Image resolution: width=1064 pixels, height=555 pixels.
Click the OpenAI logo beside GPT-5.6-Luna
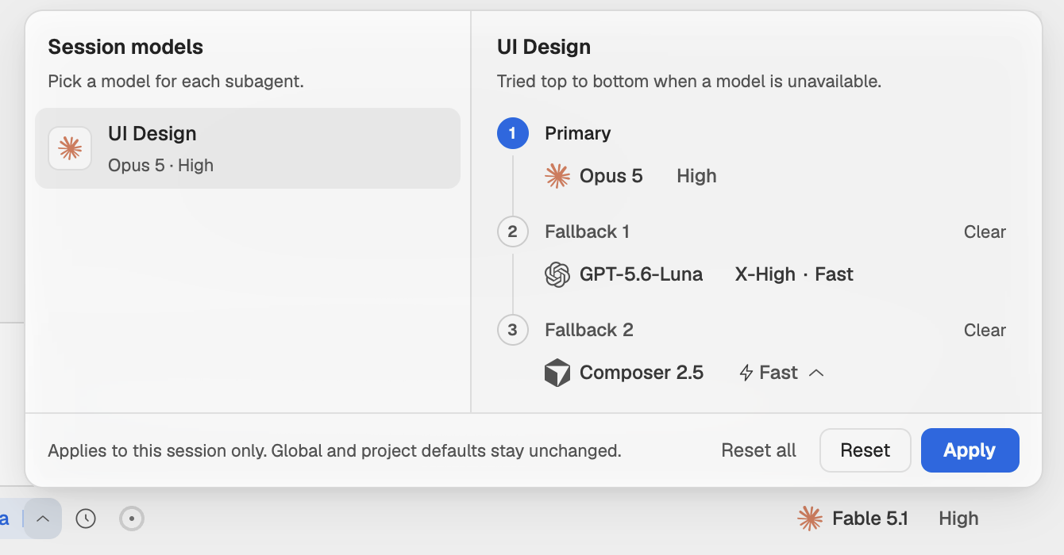pos(557,274)
